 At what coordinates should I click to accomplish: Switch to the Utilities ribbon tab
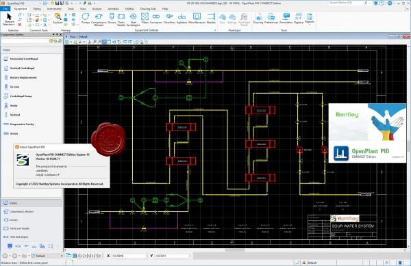click(x=129, y=9)
